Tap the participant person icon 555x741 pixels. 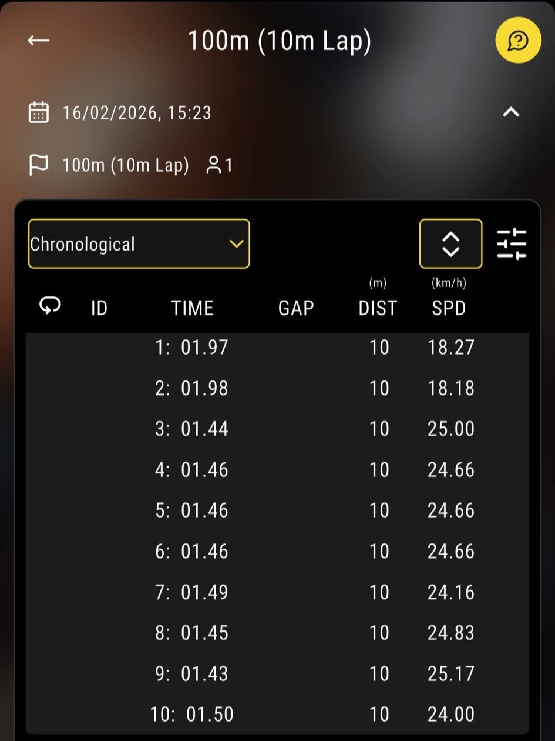[x=213, y=165]
